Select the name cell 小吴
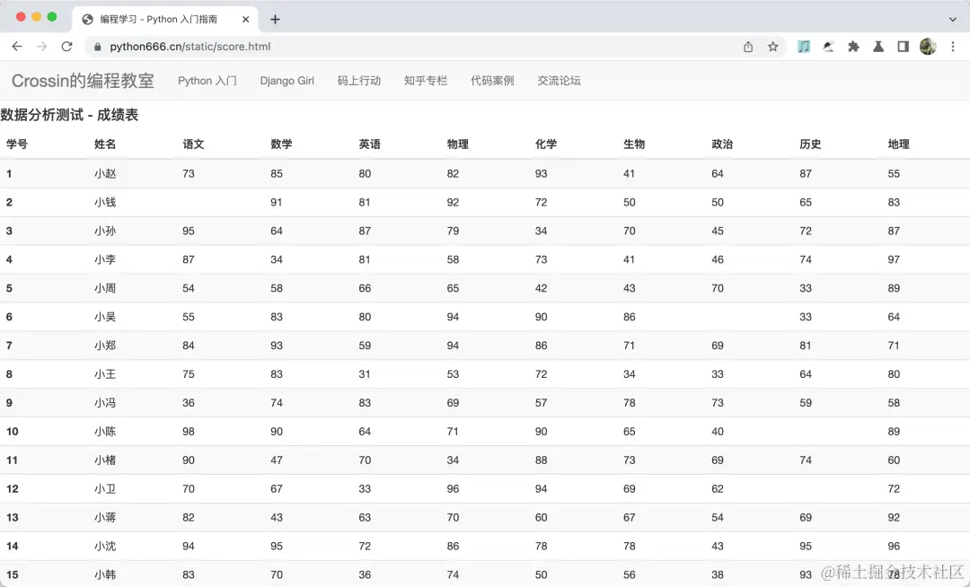The image size is (970, 587). (105, 317)
